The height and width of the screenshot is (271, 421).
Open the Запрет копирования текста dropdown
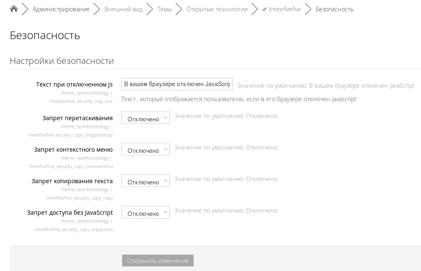pyautogui.click(x=145, y=182)
